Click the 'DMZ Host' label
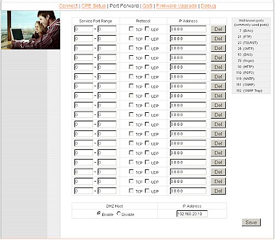The width and height of the screenshot is (275, 240). click(115, 206)
